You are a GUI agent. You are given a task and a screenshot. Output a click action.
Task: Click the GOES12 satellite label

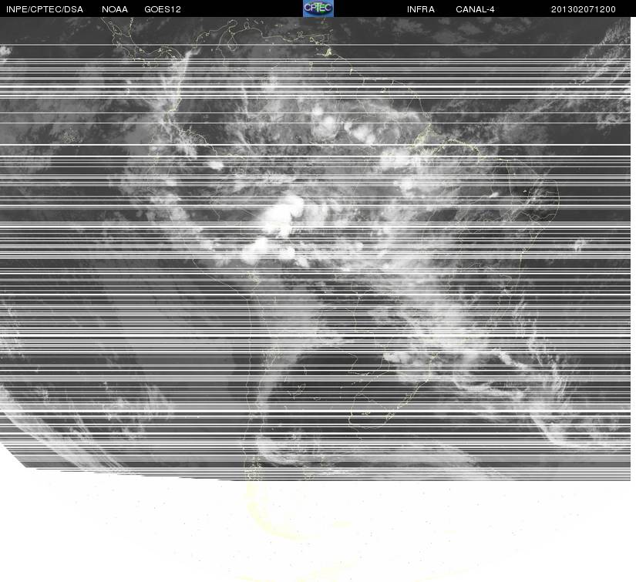(163, 9)
